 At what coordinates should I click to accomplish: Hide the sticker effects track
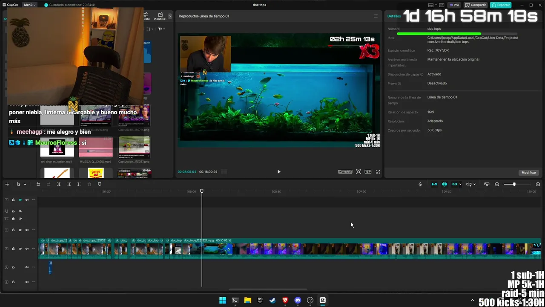point(20,211)
